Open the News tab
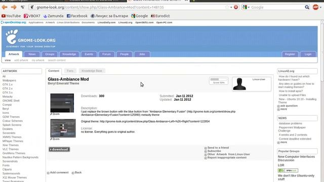This screenshot has height=182, width=324. point(32,54)
